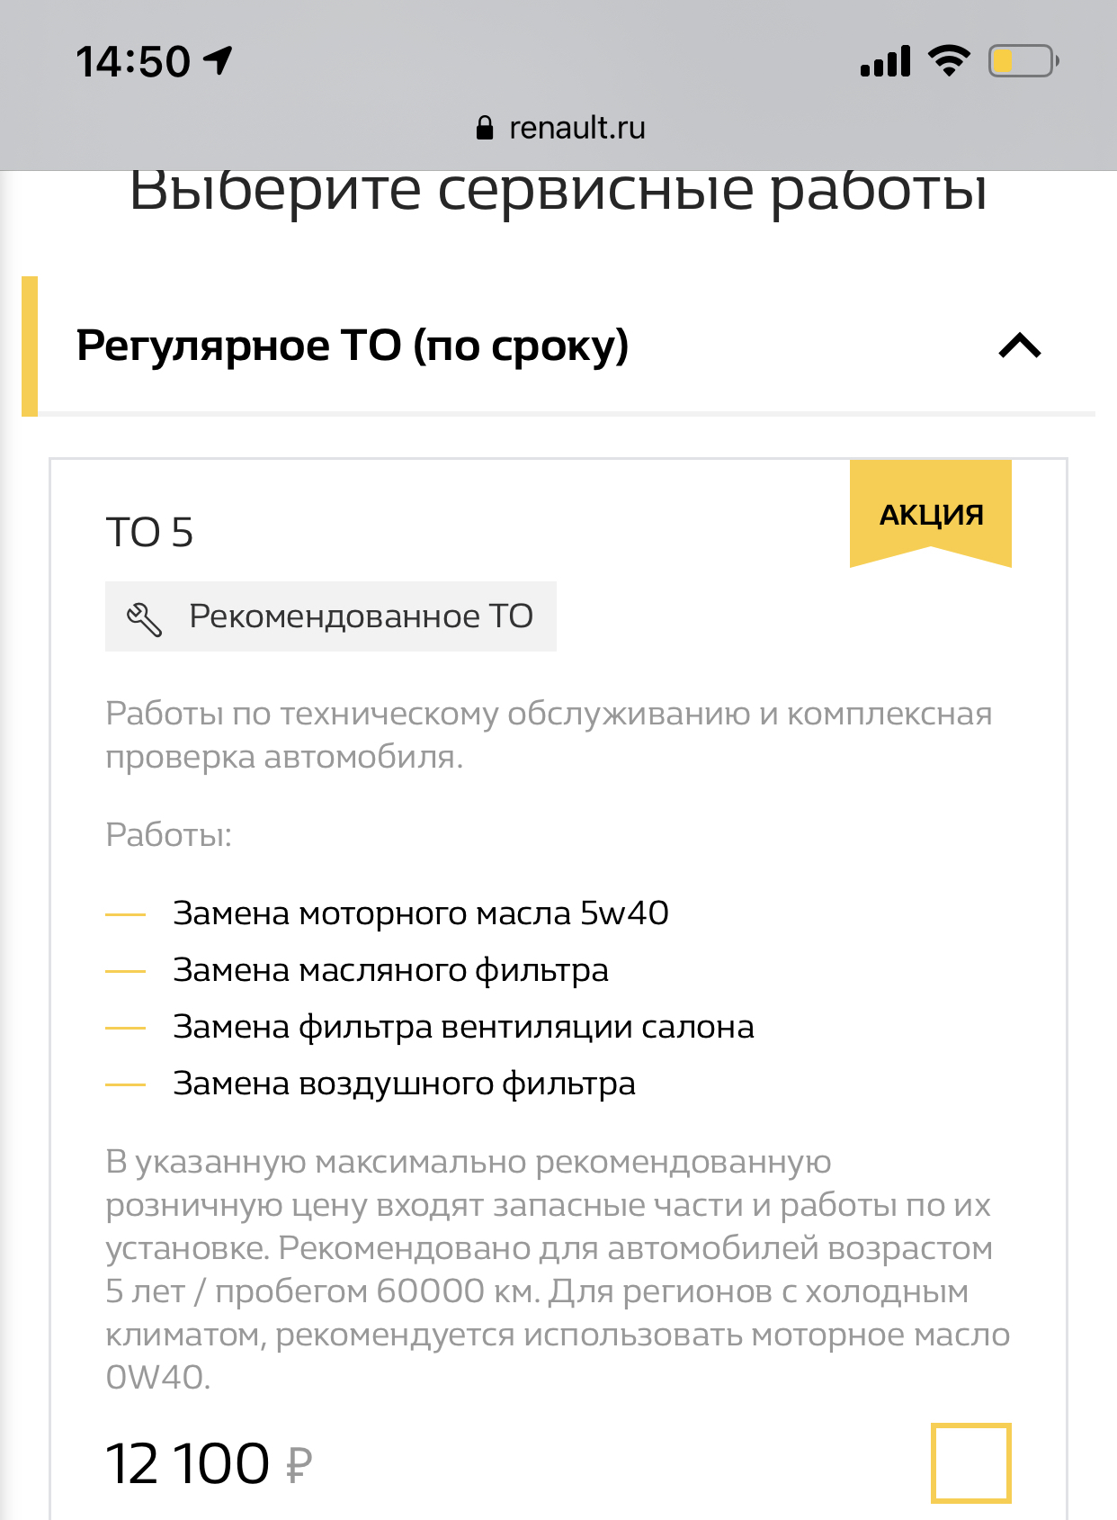Tap the Выберите сервисные работы heading
Screen dimensions: 1117x1520
558,191
